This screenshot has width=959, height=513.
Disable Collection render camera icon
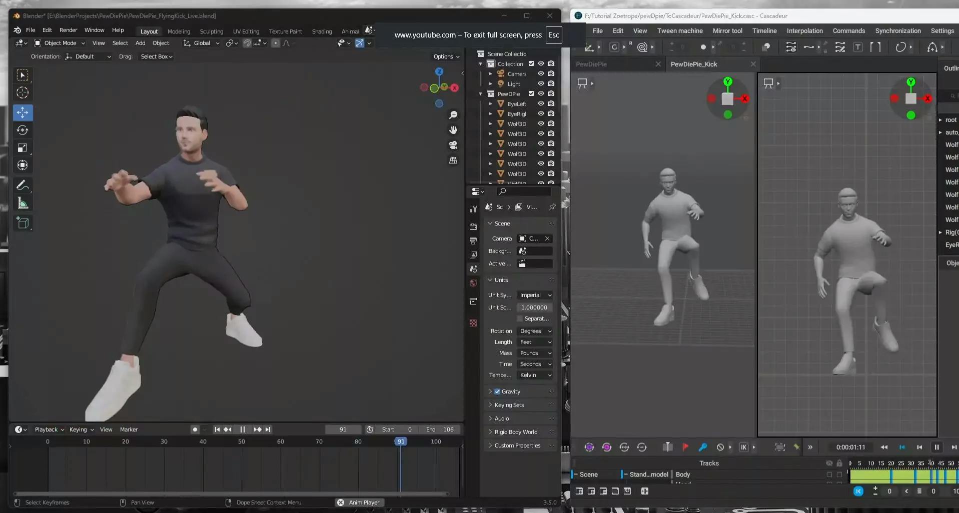551,63
